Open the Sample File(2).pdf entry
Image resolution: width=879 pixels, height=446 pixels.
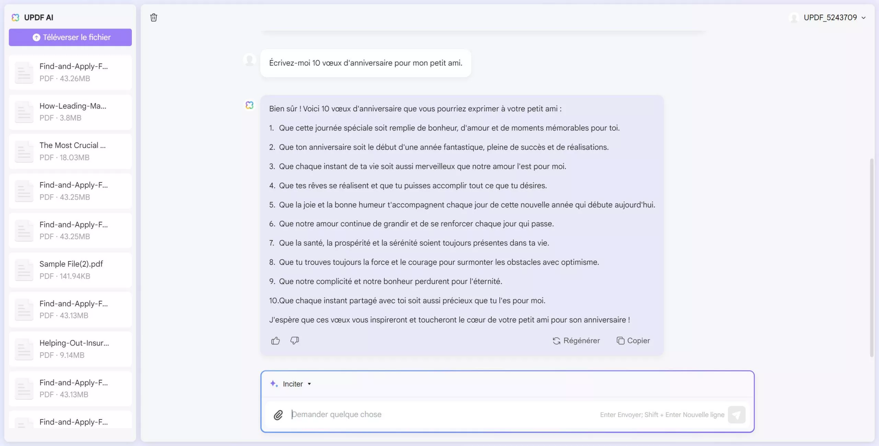(70, 270)
